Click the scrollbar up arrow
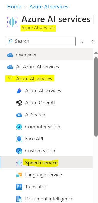 tap(96, 53)
